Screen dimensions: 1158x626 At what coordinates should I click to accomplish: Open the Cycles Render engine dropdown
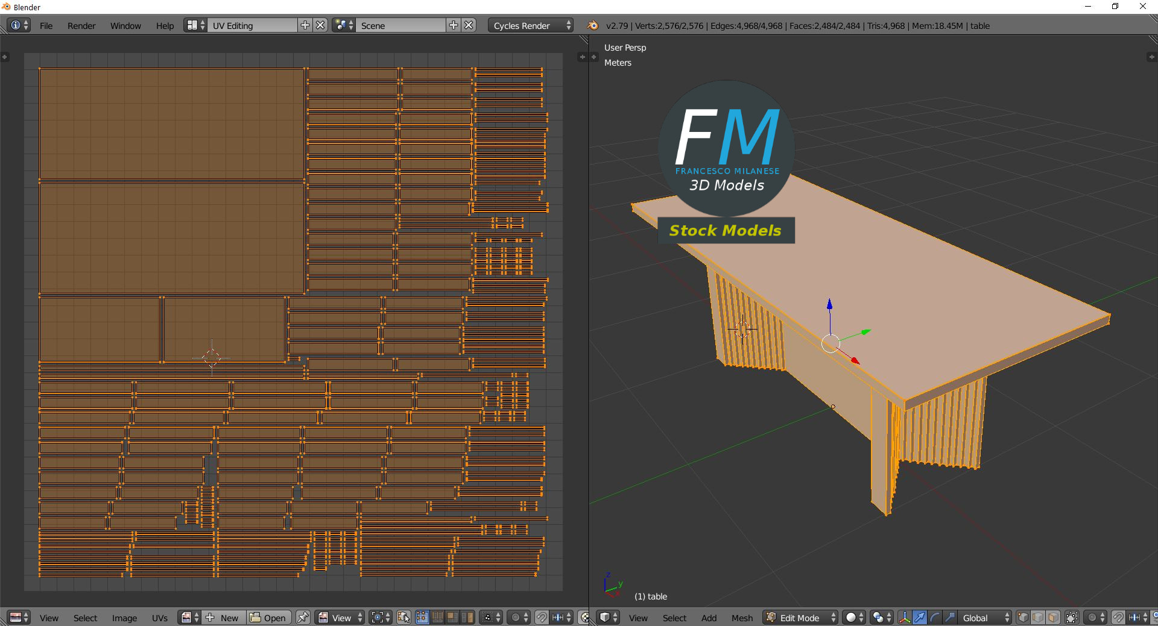(531, 25)
